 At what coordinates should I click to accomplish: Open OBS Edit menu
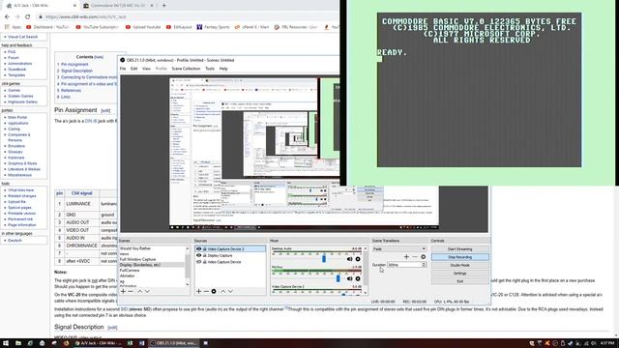click(x=133, y=69)
